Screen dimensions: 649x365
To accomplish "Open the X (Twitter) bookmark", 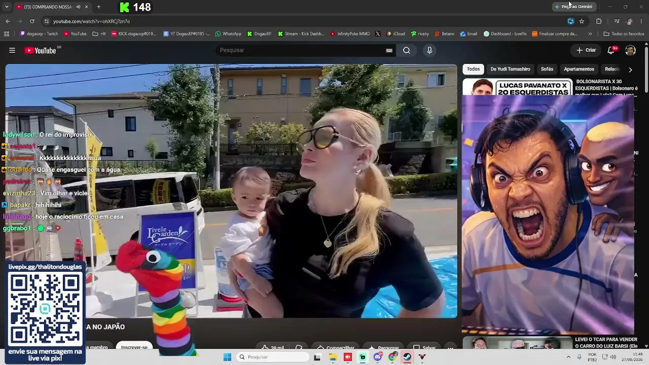I will 378,34.
